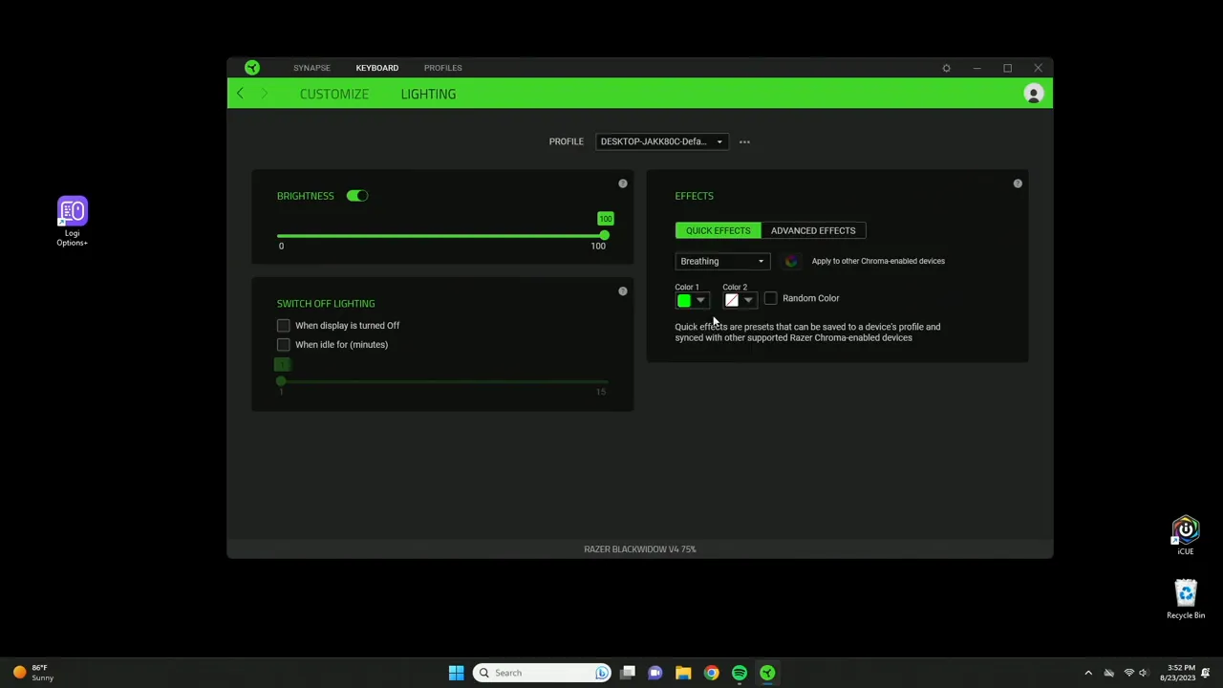Go forward using the right arrow
Viewport: 1223px width, 688px height.
tap(265, 94)
